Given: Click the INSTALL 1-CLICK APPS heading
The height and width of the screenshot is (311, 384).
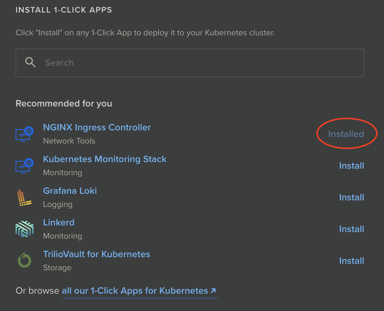Looking at the screenshot, I should pyautogui.click(x=64, y=10).
